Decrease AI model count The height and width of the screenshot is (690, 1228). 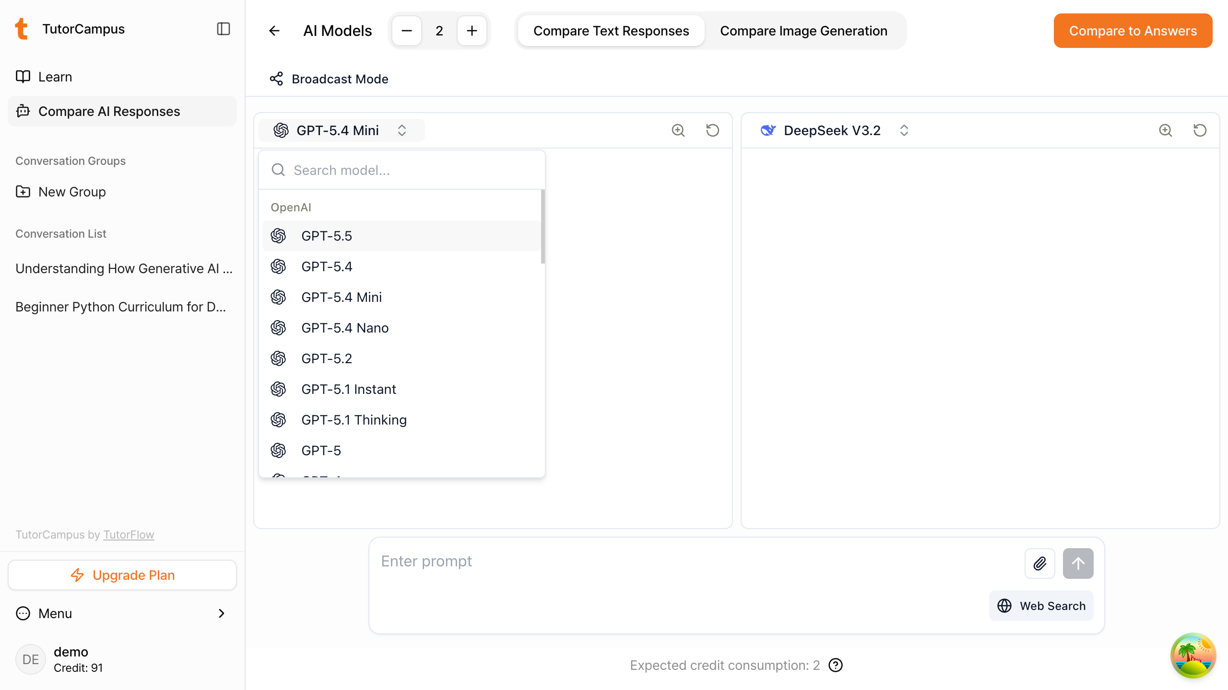pyautogui.click(x=407, y=31)
